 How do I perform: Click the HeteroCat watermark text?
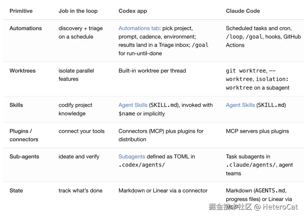pos(280,207)
